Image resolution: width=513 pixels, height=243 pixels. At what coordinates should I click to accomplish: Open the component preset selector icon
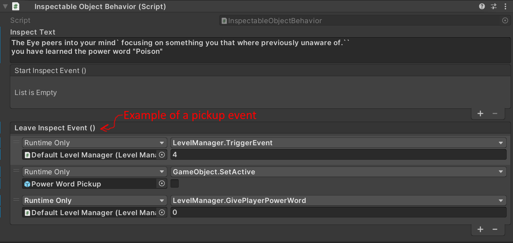point(494,6)
